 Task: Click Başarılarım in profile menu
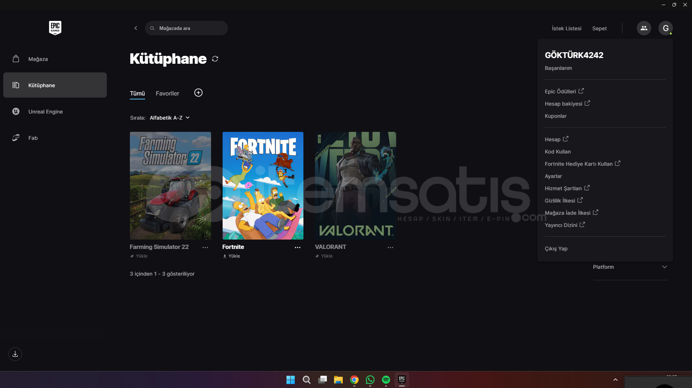click(x=558, y=68)
